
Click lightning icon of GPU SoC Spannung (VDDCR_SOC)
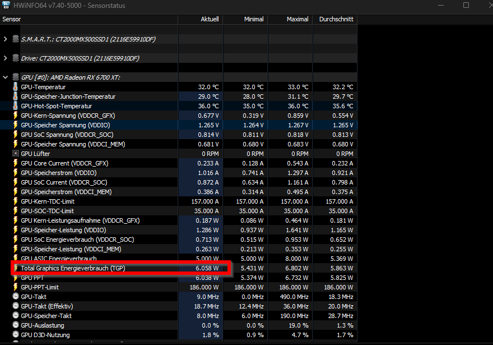16,135
